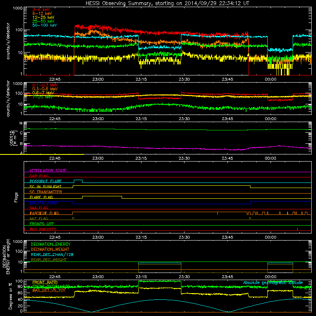Click the Flags vertical axis title
This screenshot has width=316, height=316.
click(x=16, y=197)
